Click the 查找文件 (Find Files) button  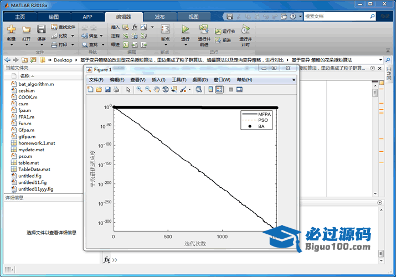[x=63, y=27]
